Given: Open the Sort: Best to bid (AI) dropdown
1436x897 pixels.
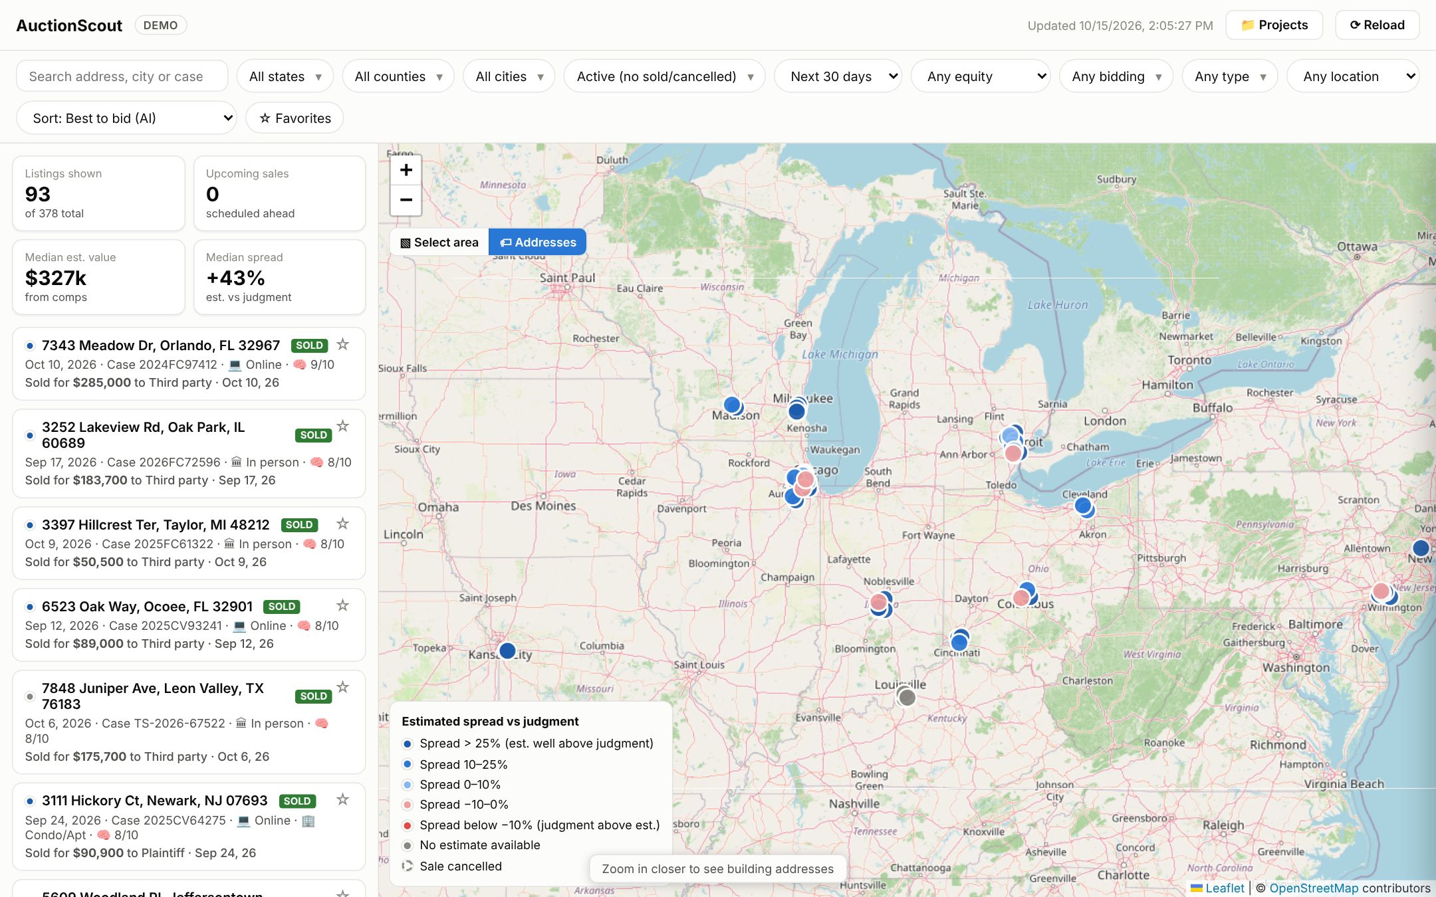Looking at the screenshot, I should [126, 118].
